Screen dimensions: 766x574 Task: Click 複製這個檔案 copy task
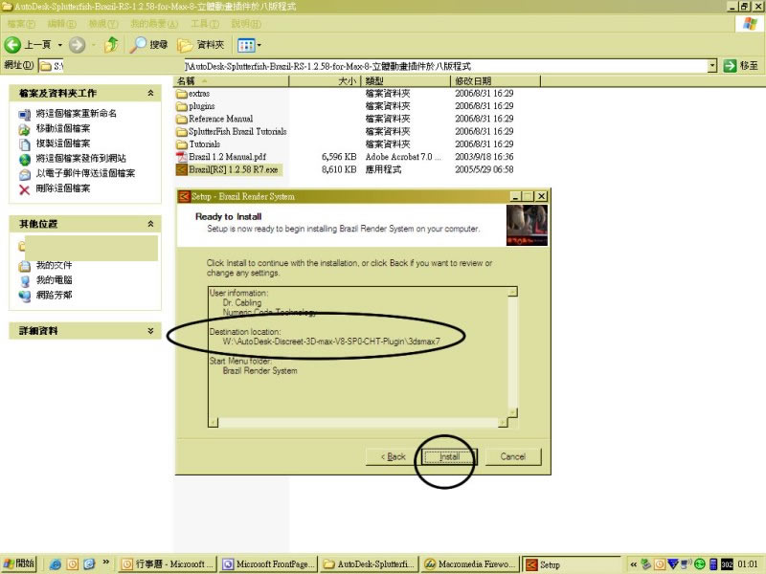pyautogui.click(x=55, y=143)
